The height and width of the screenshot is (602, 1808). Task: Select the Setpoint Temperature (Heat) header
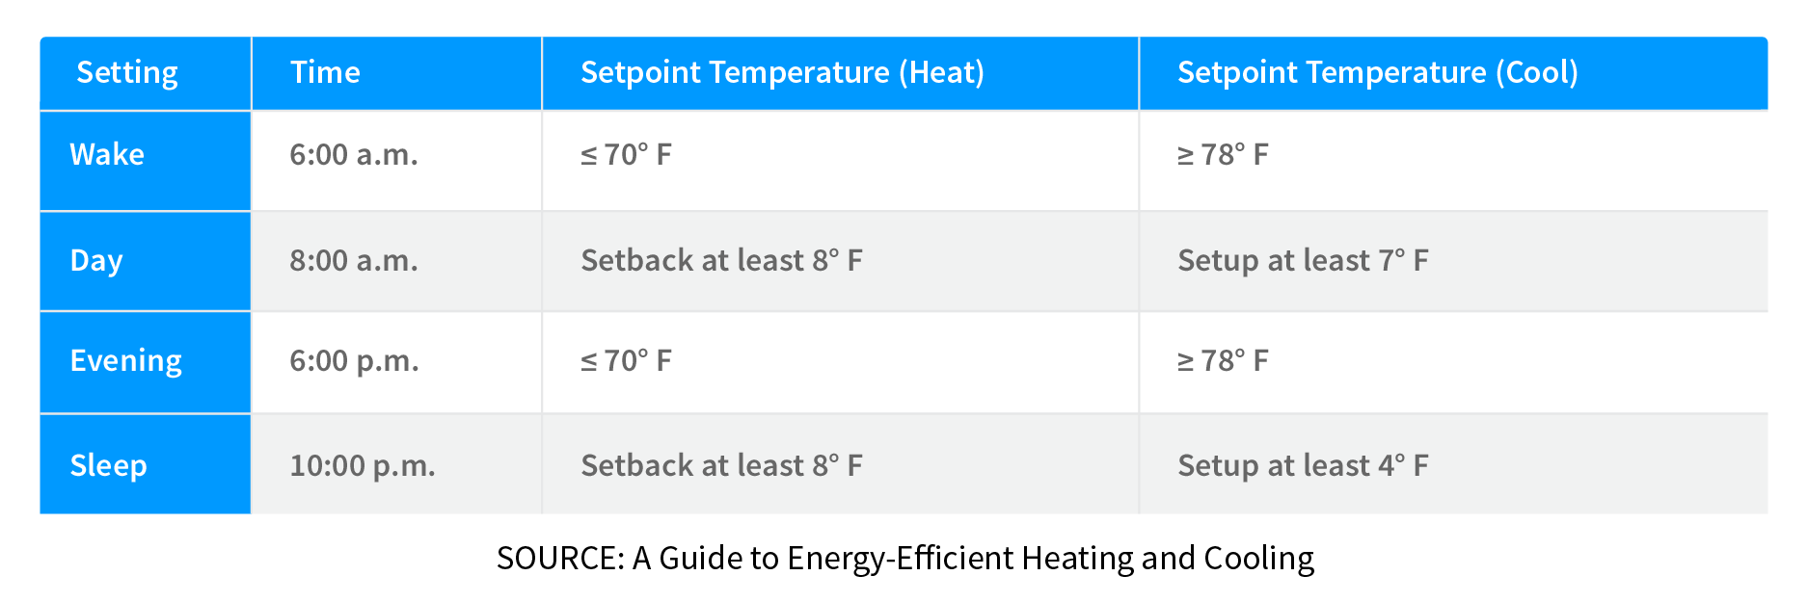[782, 73]
